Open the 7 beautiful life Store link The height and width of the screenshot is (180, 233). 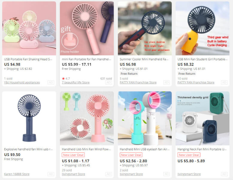[76, 82]
